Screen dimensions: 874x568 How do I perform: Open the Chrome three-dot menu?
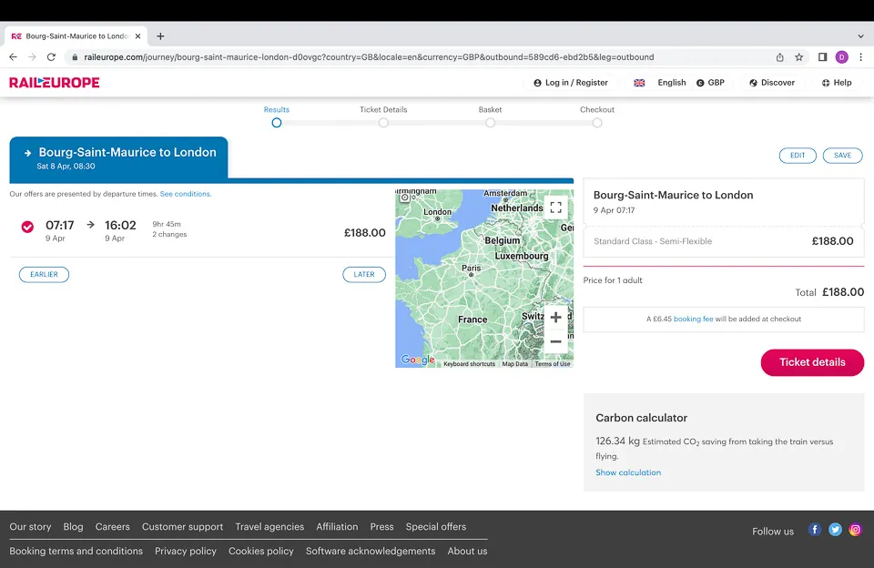tap(860, 56)
